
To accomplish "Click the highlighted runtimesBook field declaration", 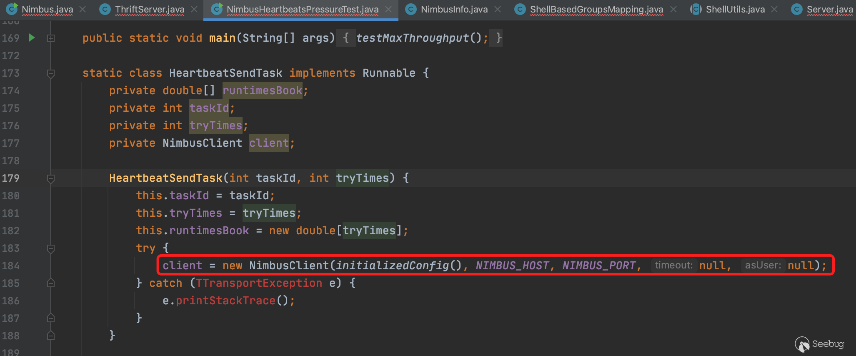I will click(x=263, y=90).
